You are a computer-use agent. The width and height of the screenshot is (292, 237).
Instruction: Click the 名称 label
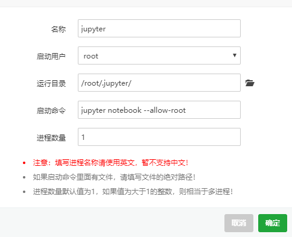pos(59,30)
